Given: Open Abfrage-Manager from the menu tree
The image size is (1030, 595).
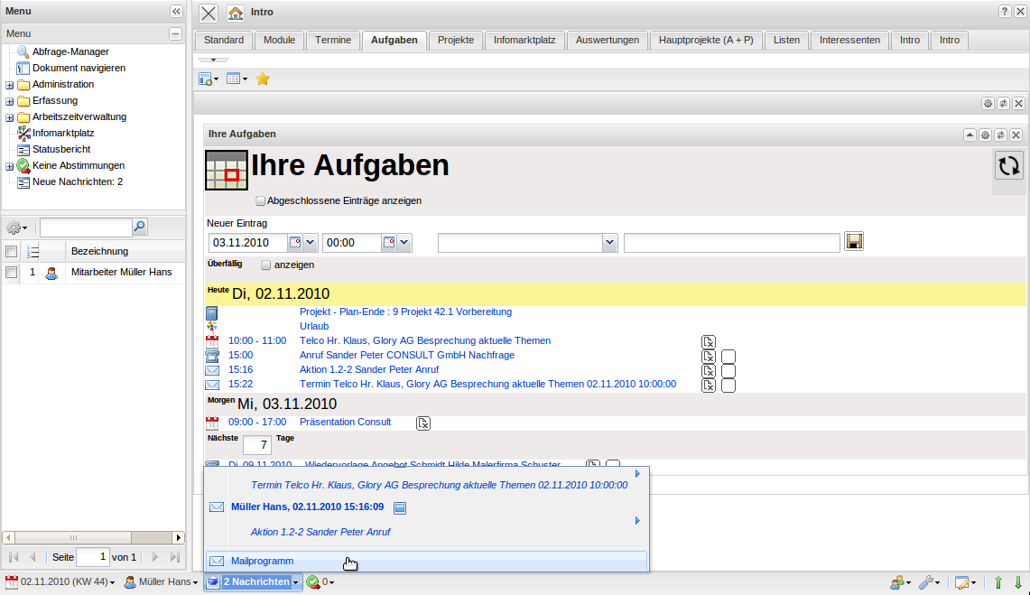Looking at the screenshot, I should coord(70,51).
